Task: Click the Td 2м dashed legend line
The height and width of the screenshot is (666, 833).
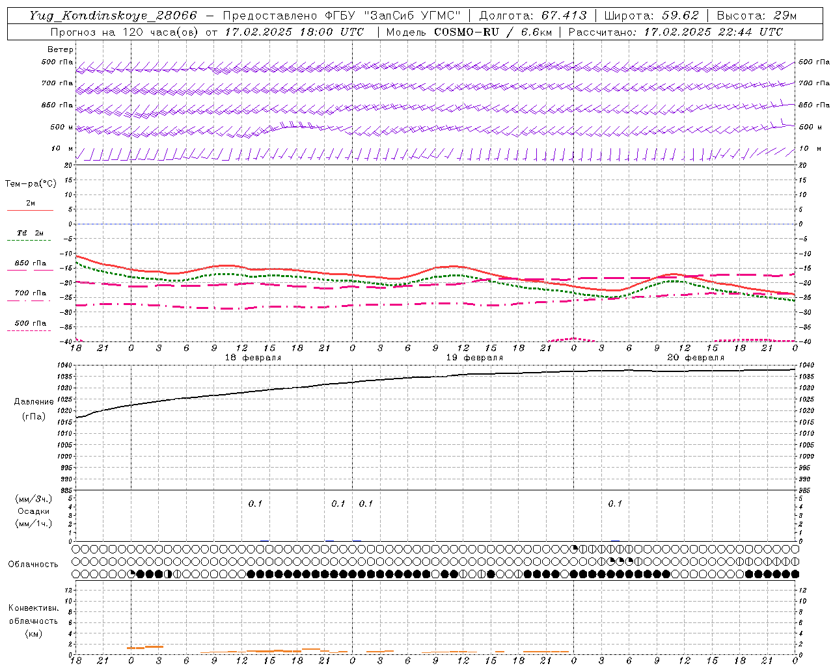Action: 29,240
